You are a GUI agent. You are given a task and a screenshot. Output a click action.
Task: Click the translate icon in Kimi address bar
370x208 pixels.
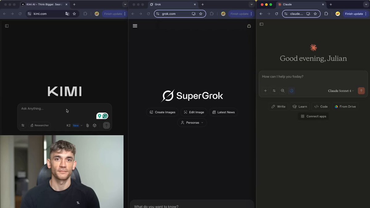click(x=67, y=14)
